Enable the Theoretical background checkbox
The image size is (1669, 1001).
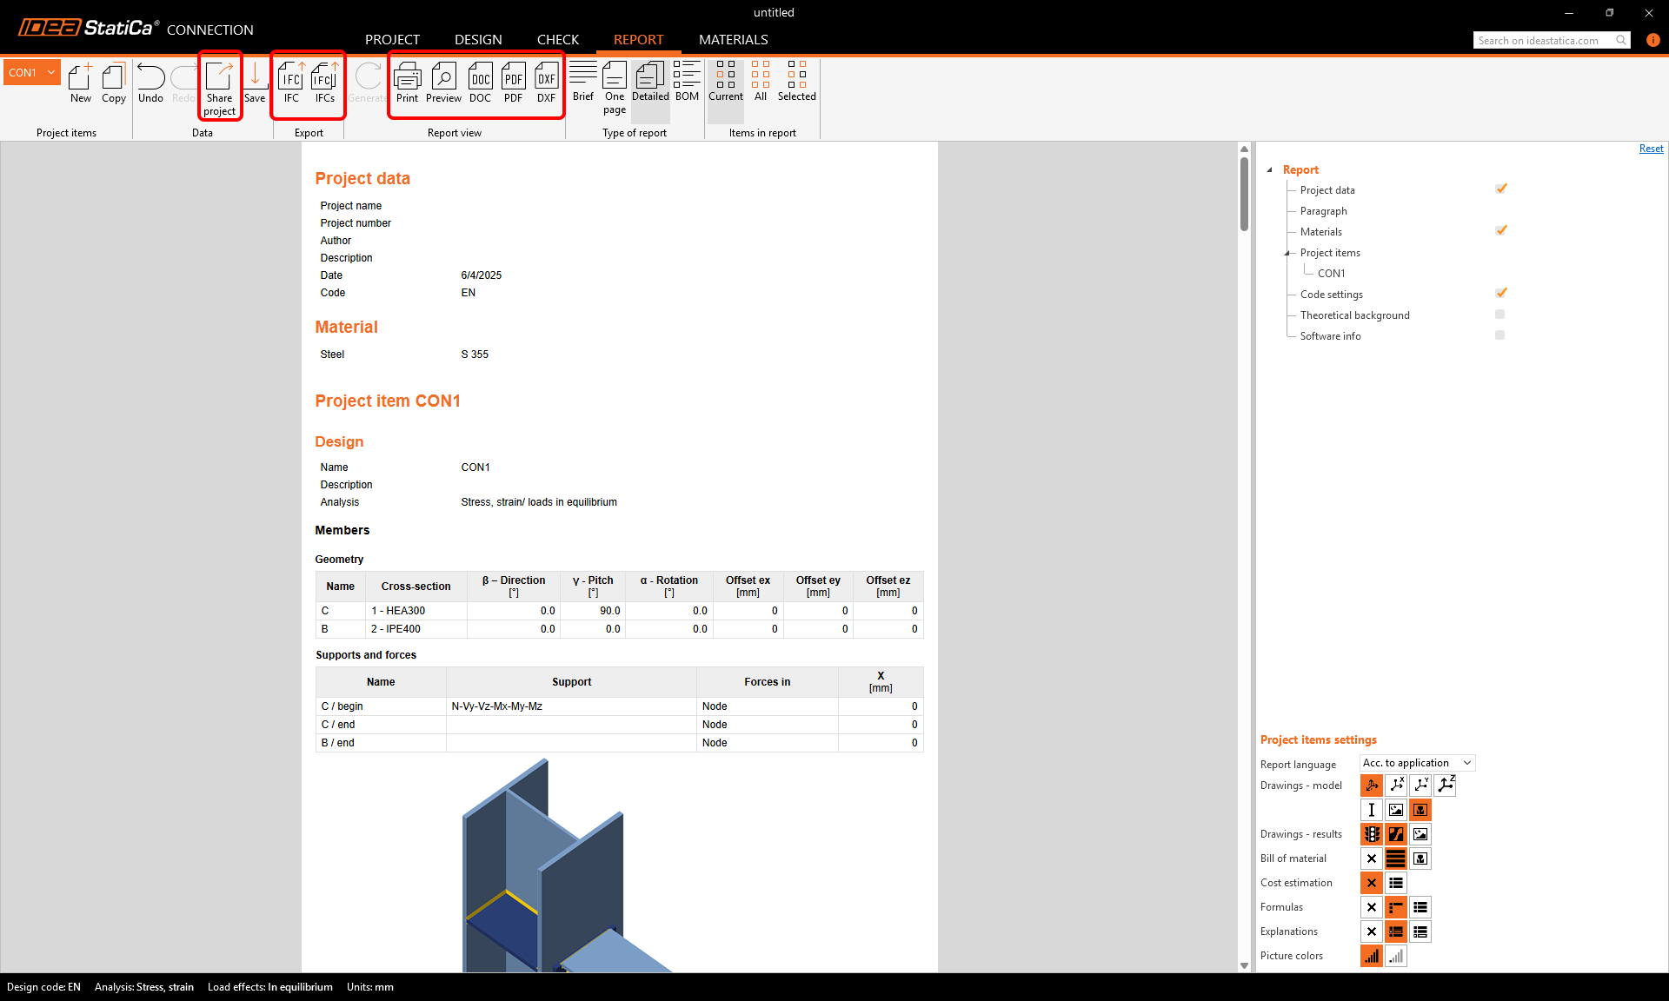1499,314
